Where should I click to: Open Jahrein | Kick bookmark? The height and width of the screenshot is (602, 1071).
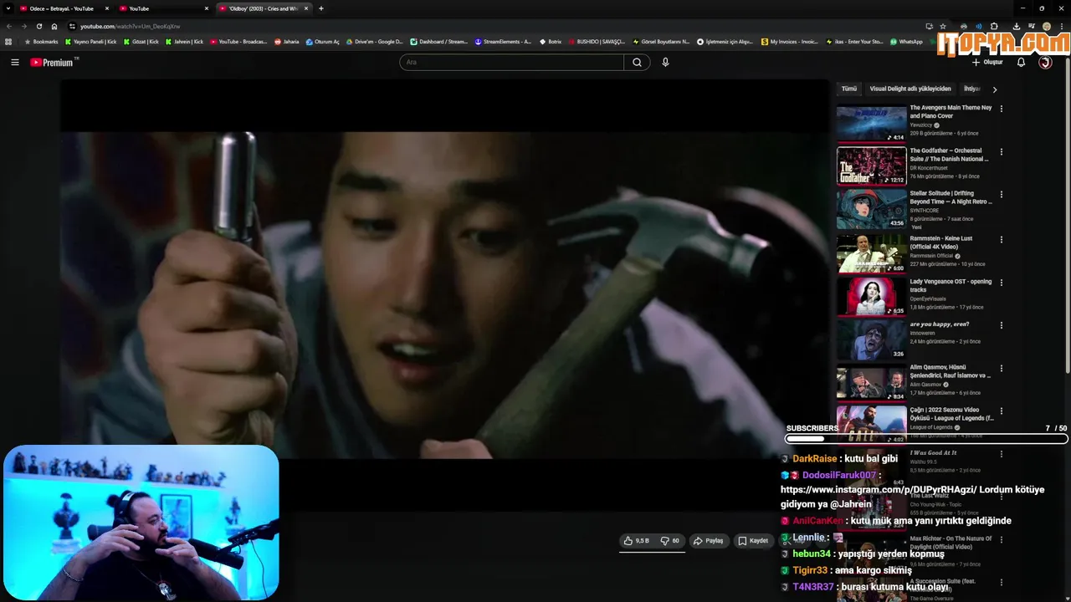pyautogui.click(x=184, y=41)
